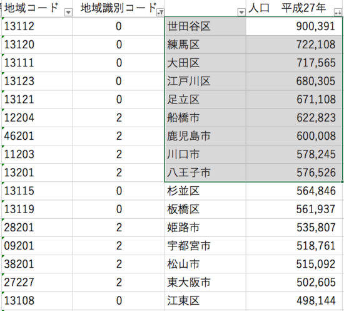Click the 江戸川区 cell

[x=205, y=81]
